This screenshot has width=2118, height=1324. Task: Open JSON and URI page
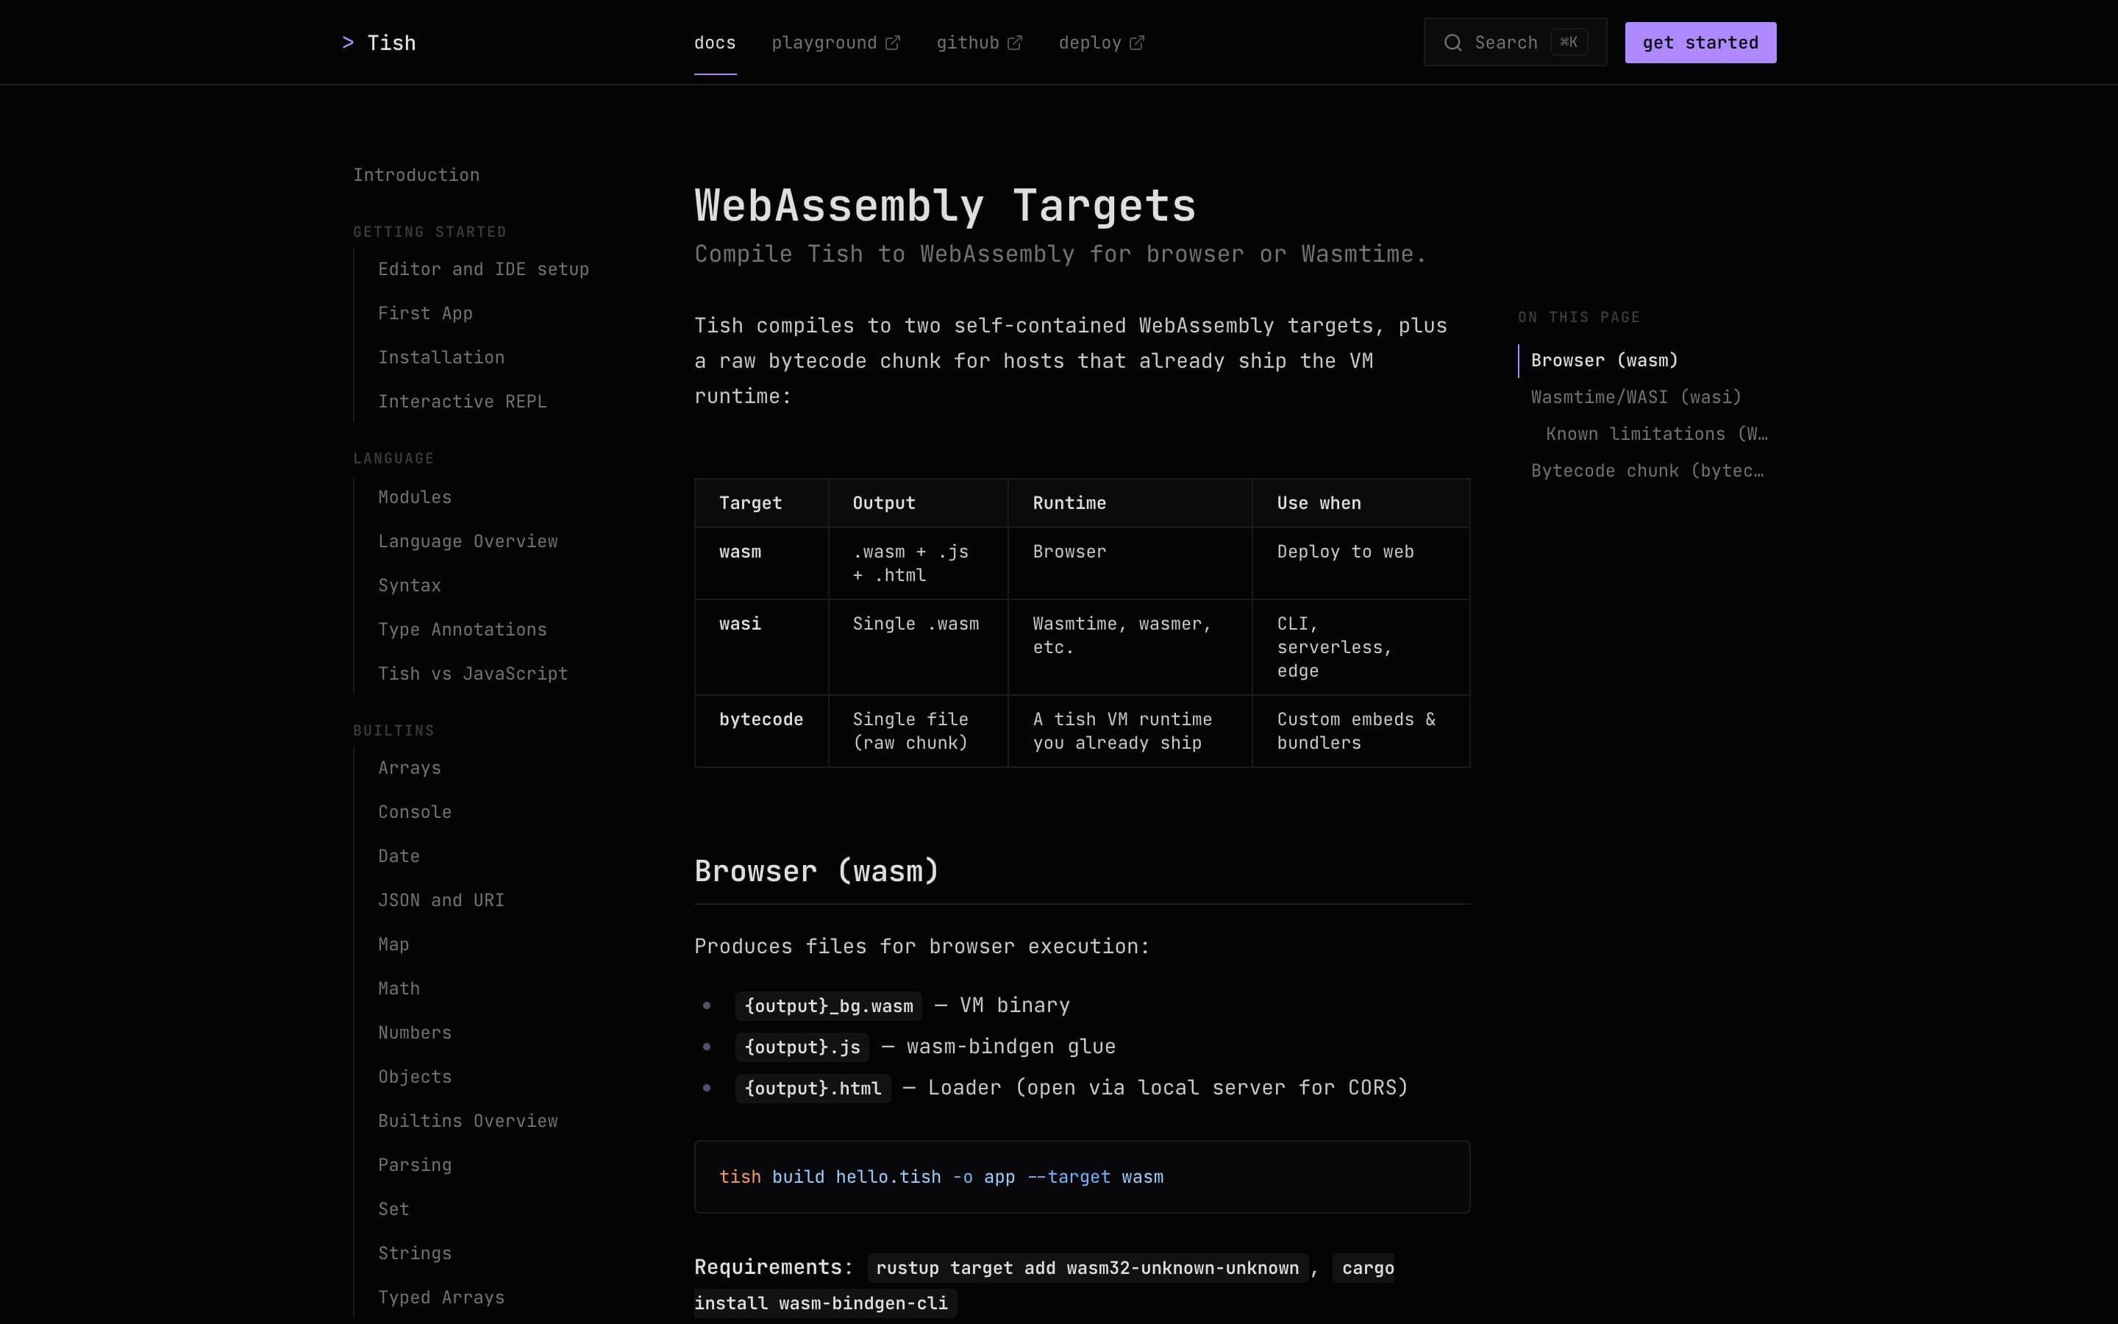click(441, 900)
